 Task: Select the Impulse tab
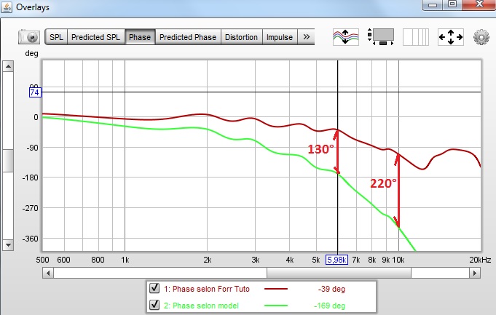280,37
